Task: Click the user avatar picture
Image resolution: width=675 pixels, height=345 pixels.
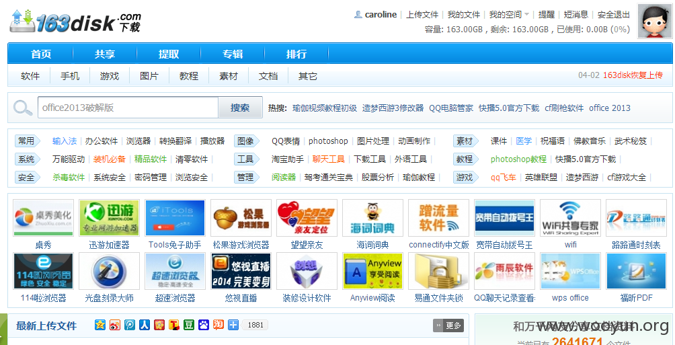Action: point(655,21)
